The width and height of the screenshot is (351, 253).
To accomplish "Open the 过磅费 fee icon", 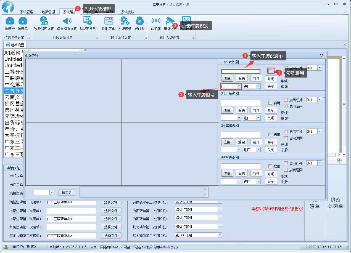I will pyautogui.click(x=140, y=23).
